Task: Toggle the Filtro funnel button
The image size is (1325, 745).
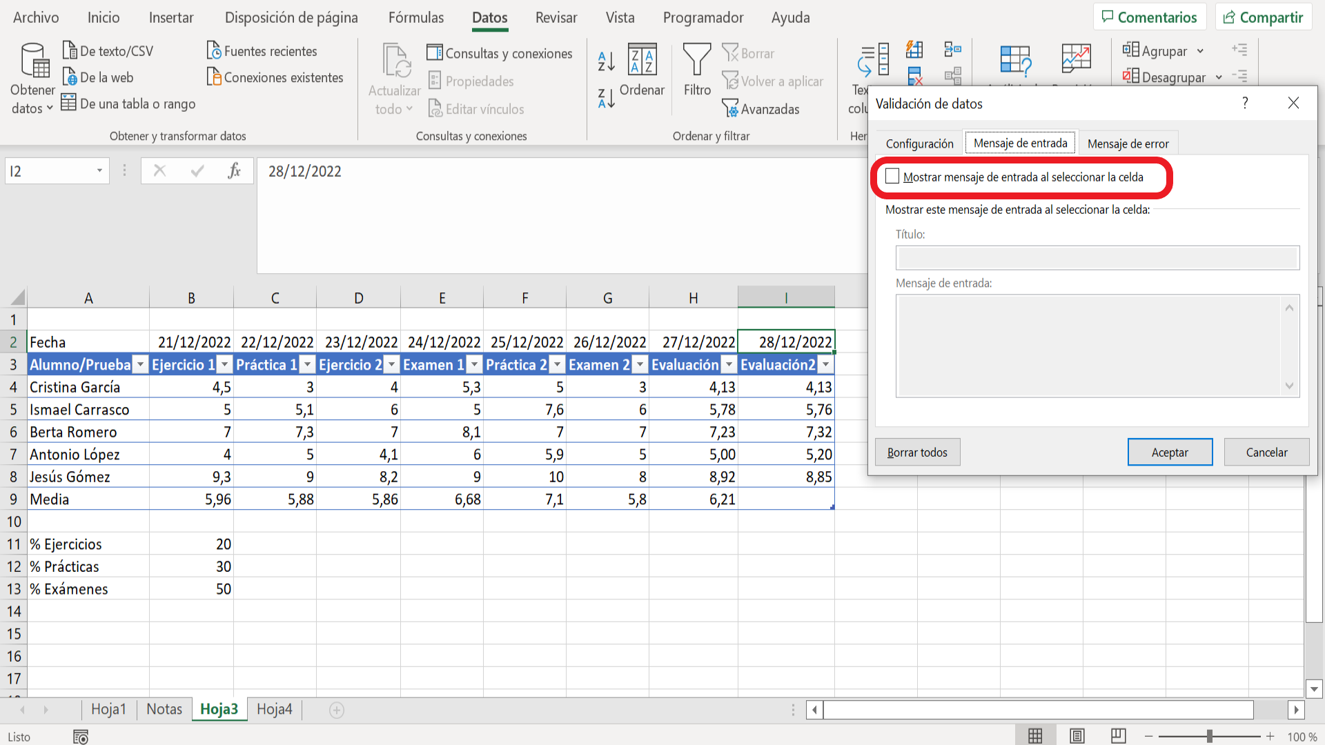Action: pos(697,70)
